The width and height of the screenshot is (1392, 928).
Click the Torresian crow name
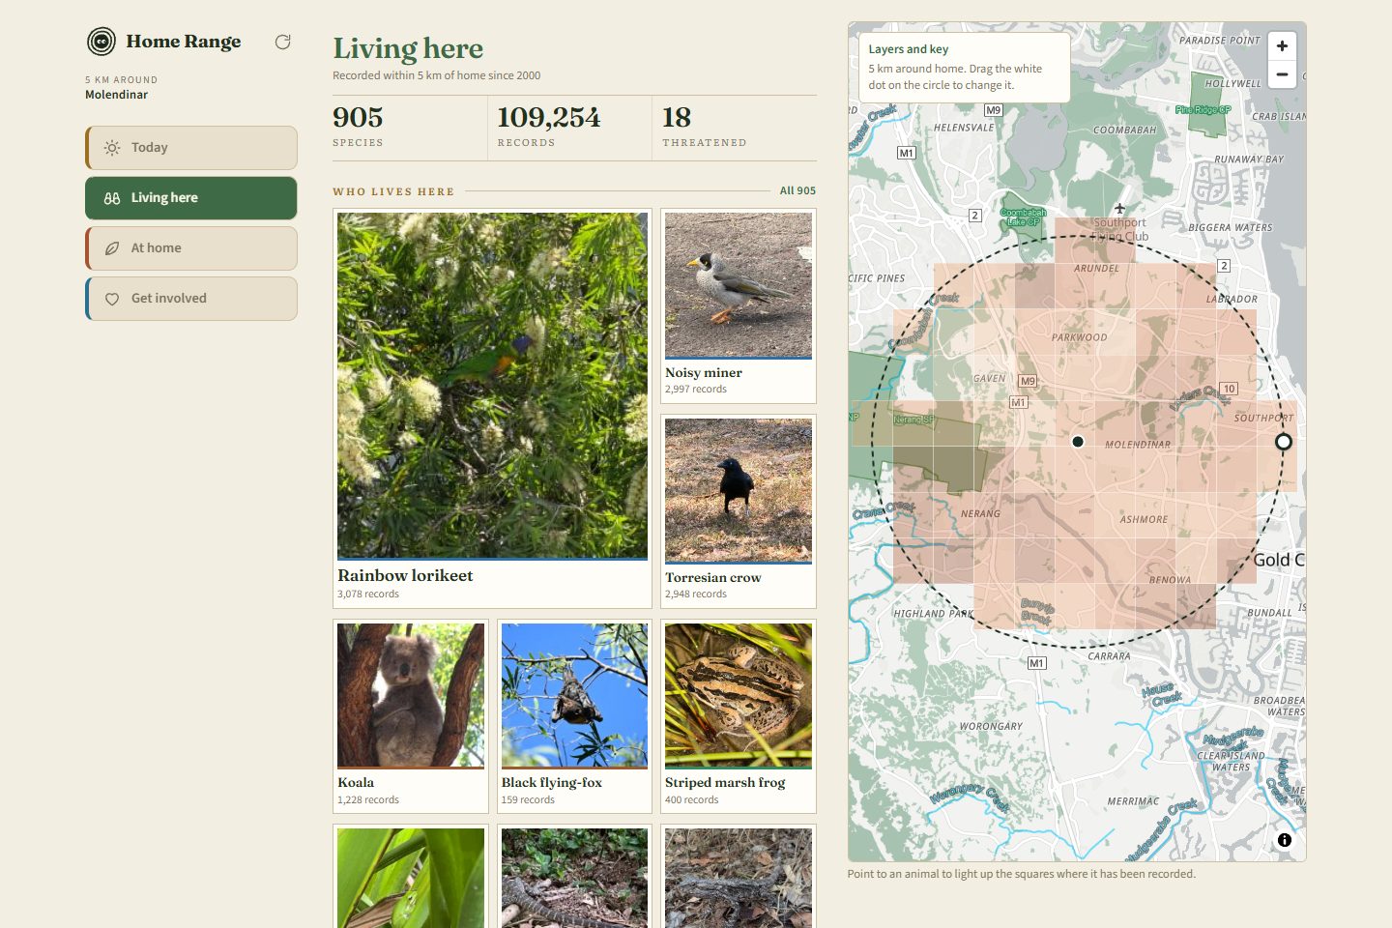(x=713, y=577)
